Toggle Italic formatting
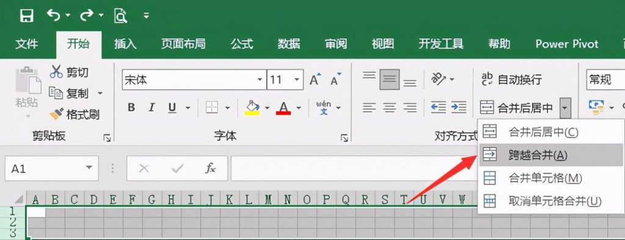 (151, 107)
